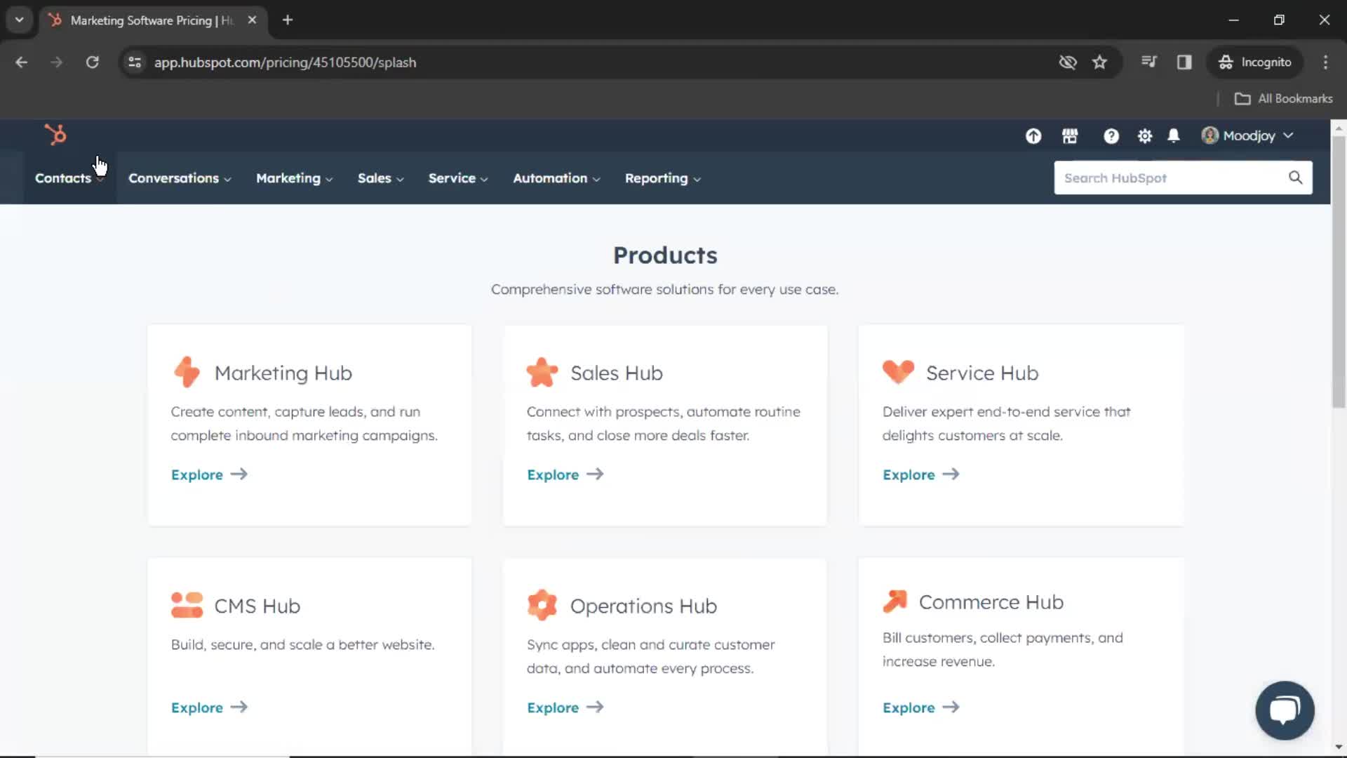
Task: Open the notifications bell icon
Action: coord(1174,135)
